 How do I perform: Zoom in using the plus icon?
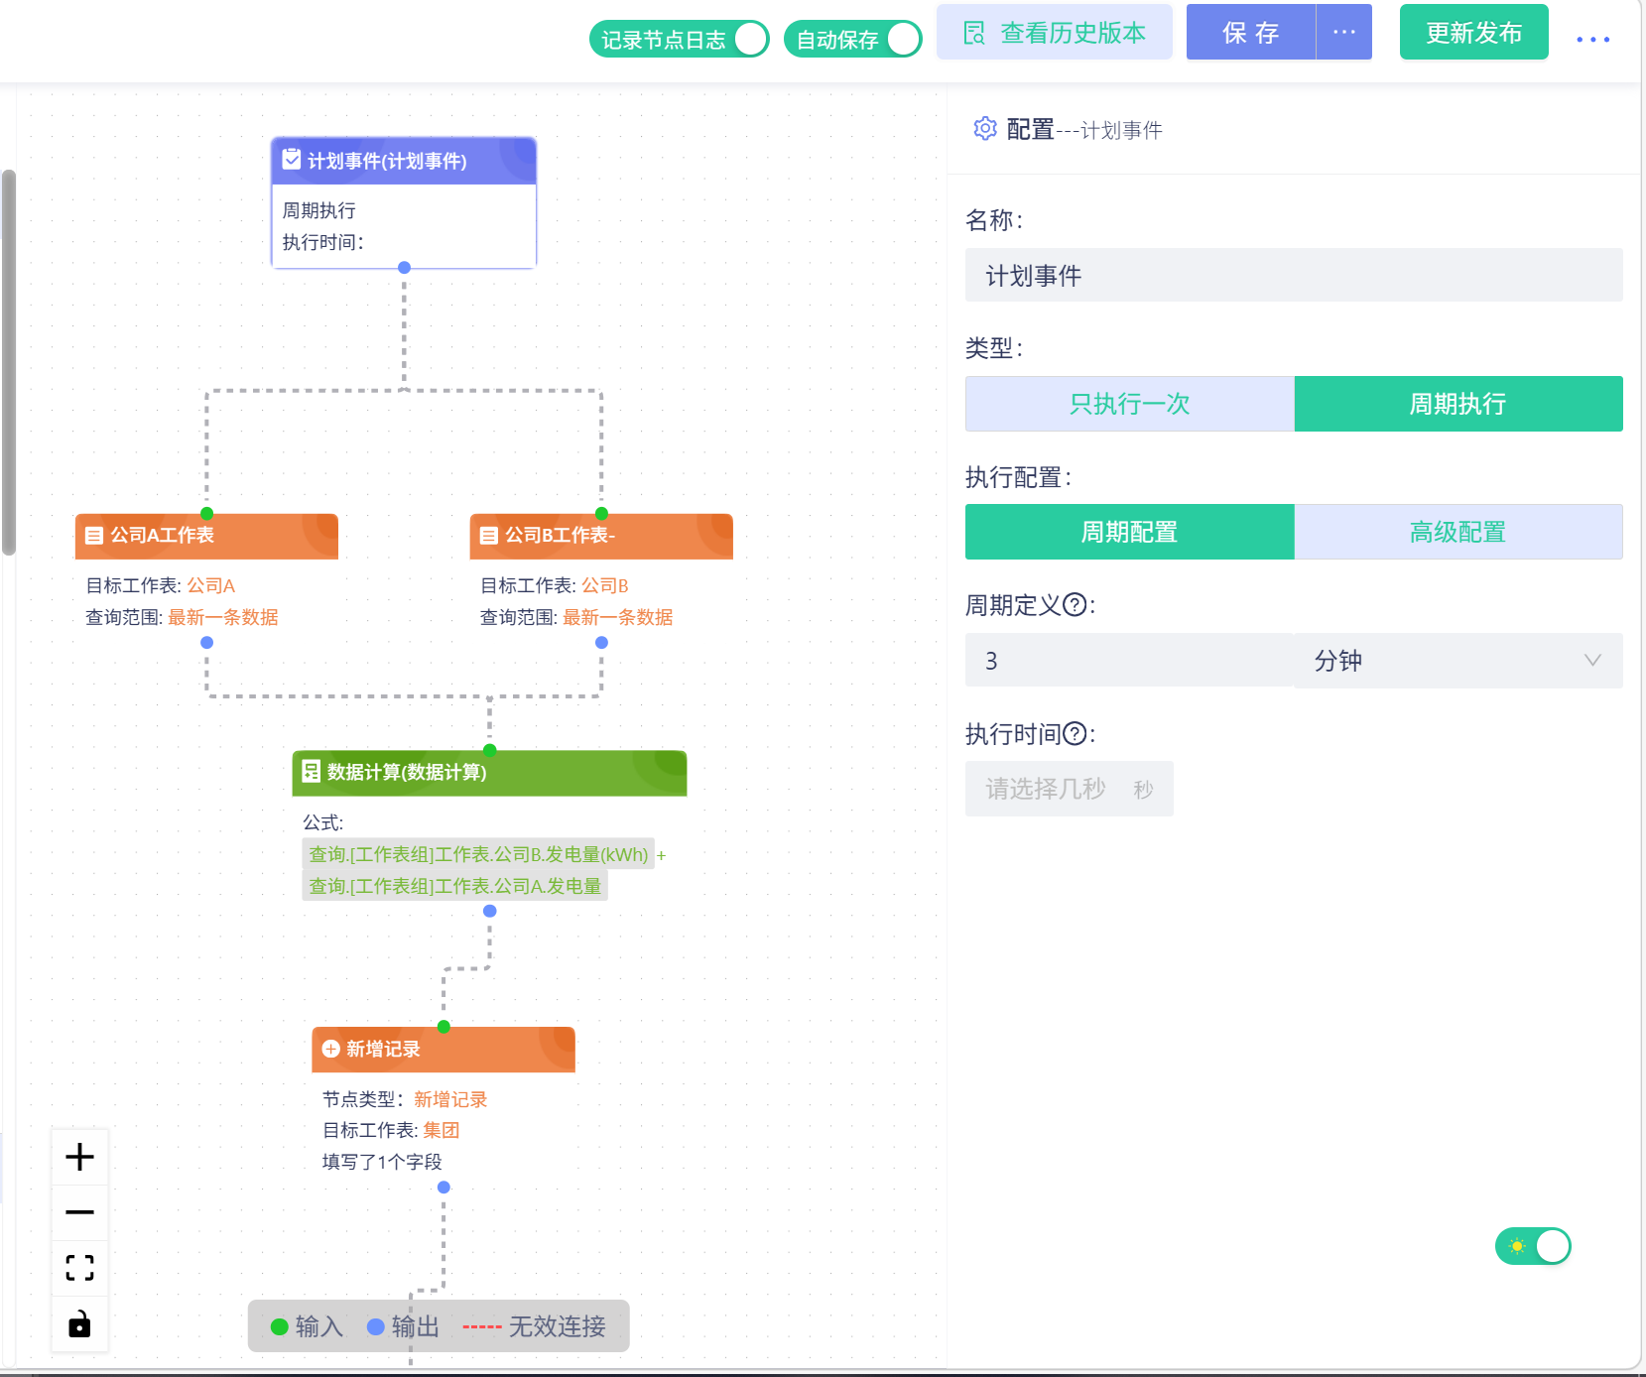pyautogui.click(x=79, y=1155)
